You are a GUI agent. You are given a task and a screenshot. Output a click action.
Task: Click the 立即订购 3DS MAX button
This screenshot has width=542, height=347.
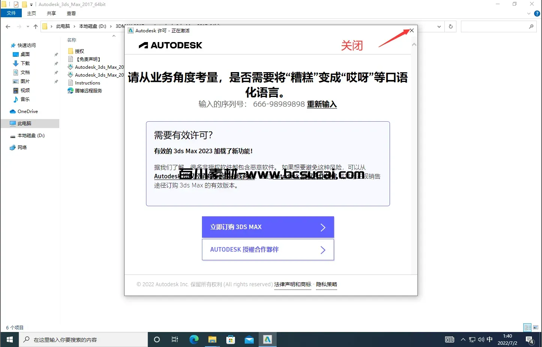pos(268,227)
